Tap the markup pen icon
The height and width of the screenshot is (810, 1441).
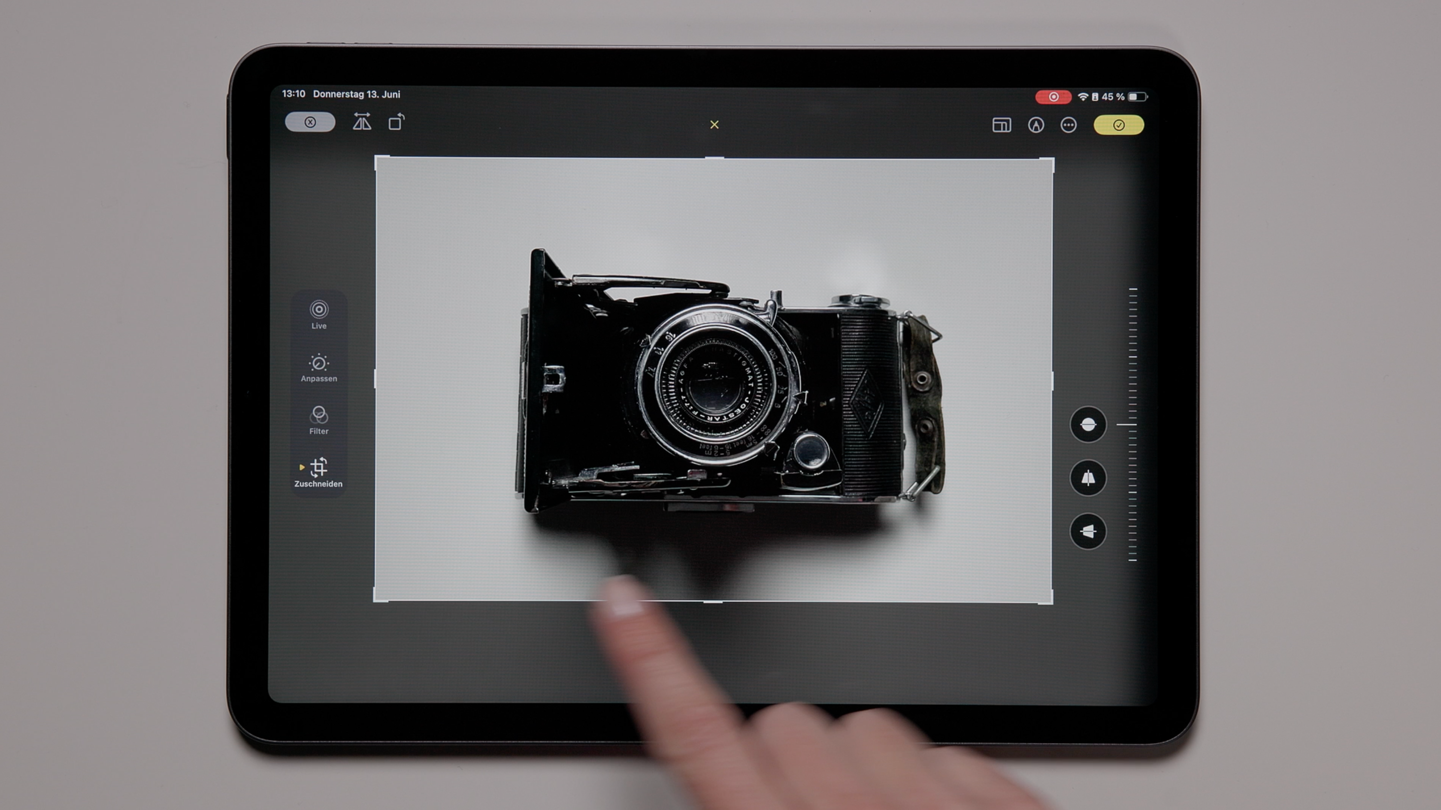(1036, 125)
